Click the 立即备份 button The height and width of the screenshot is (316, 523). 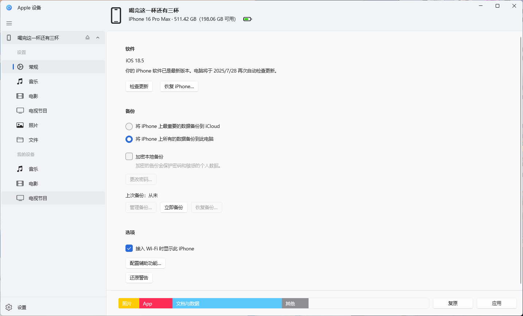[174, 207]
